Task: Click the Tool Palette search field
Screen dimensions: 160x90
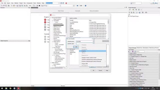Action: point(139,51)
